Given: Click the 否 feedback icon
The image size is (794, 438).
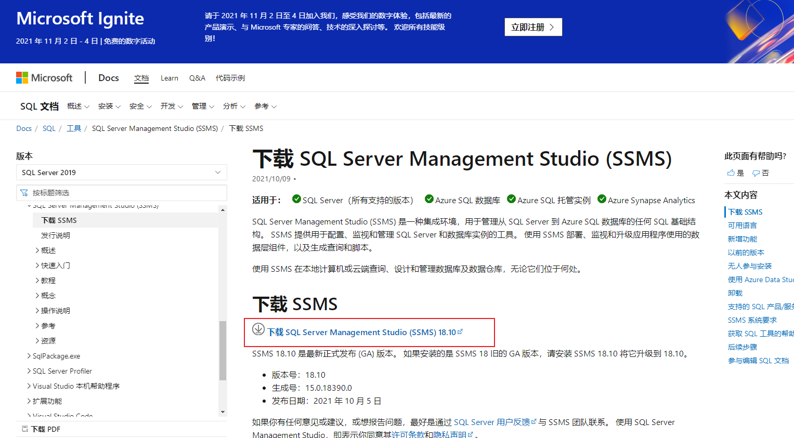Looking at the screenshot, I should [x=756, y=173].
